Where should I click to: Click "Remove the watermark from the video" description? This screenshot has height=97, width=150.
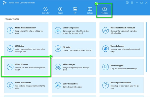123,32
